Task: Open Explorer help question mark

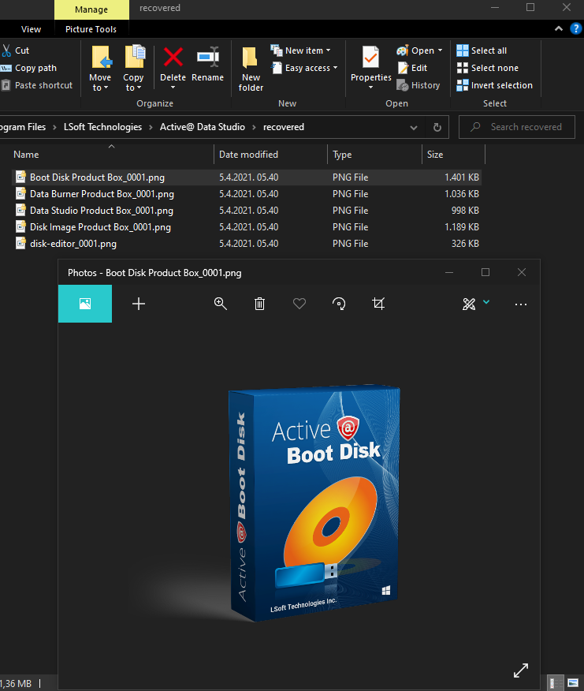Action: [575, 29]
